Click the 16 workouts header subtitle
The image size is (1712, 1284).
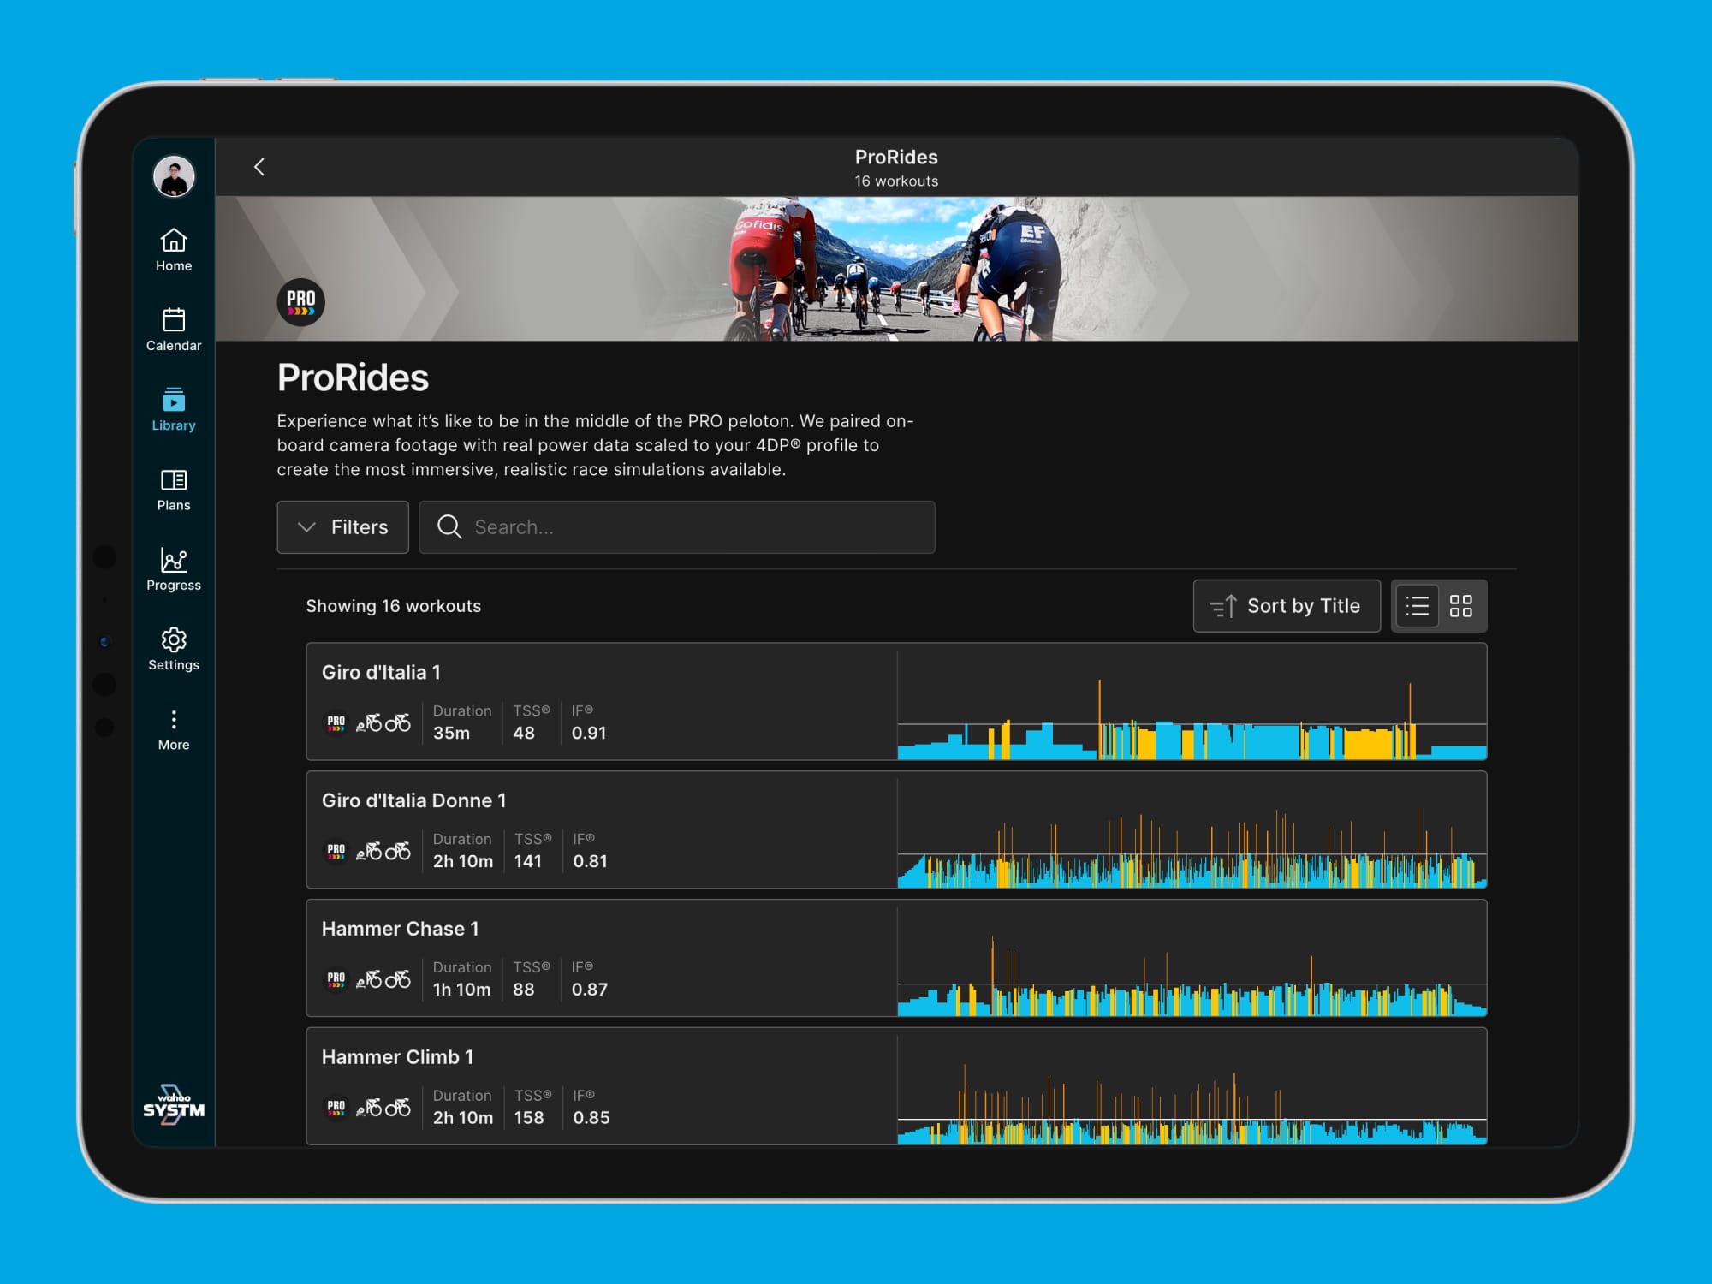(896, 181)
